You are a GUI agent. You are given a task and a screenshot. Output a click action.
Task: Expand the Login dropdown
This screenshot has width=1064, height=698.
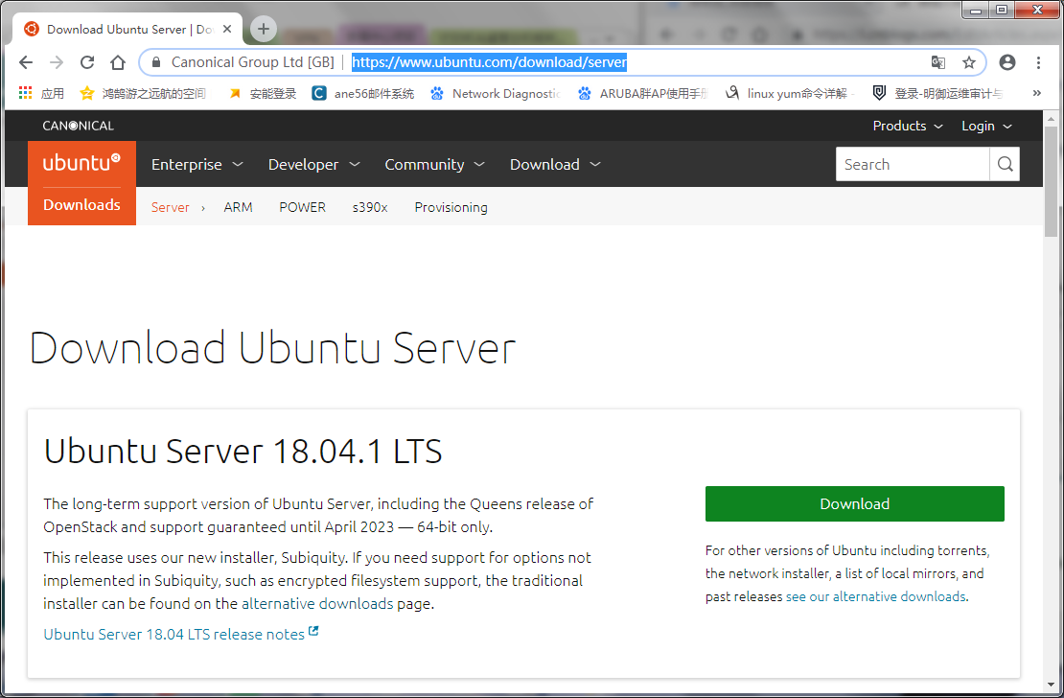(x=986, y=126)
